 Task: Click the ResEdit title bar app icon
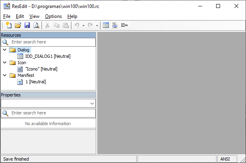click(x=7, y=6)
